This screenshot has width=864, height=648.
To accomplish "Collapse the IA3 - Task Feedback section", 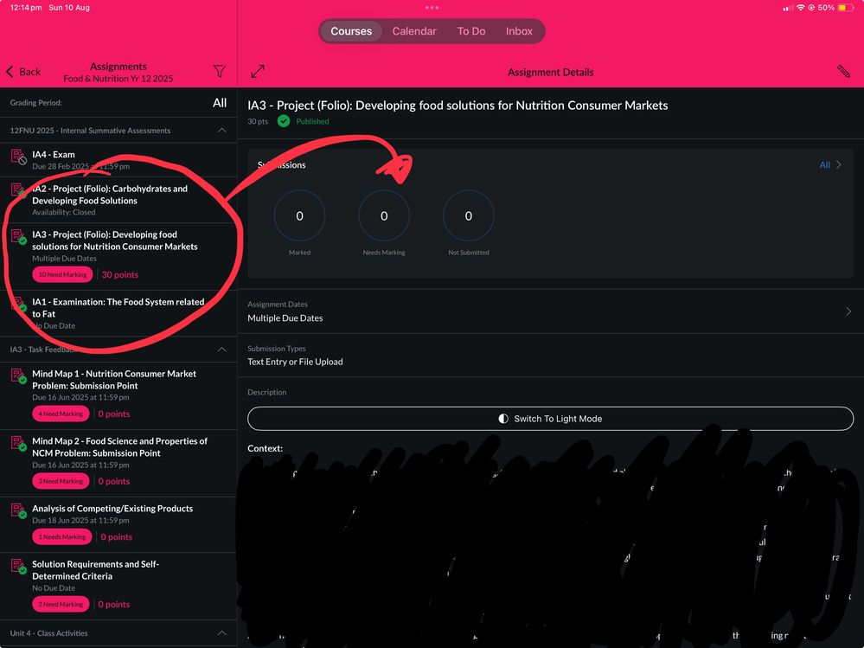I will click(x=222, y=350).
